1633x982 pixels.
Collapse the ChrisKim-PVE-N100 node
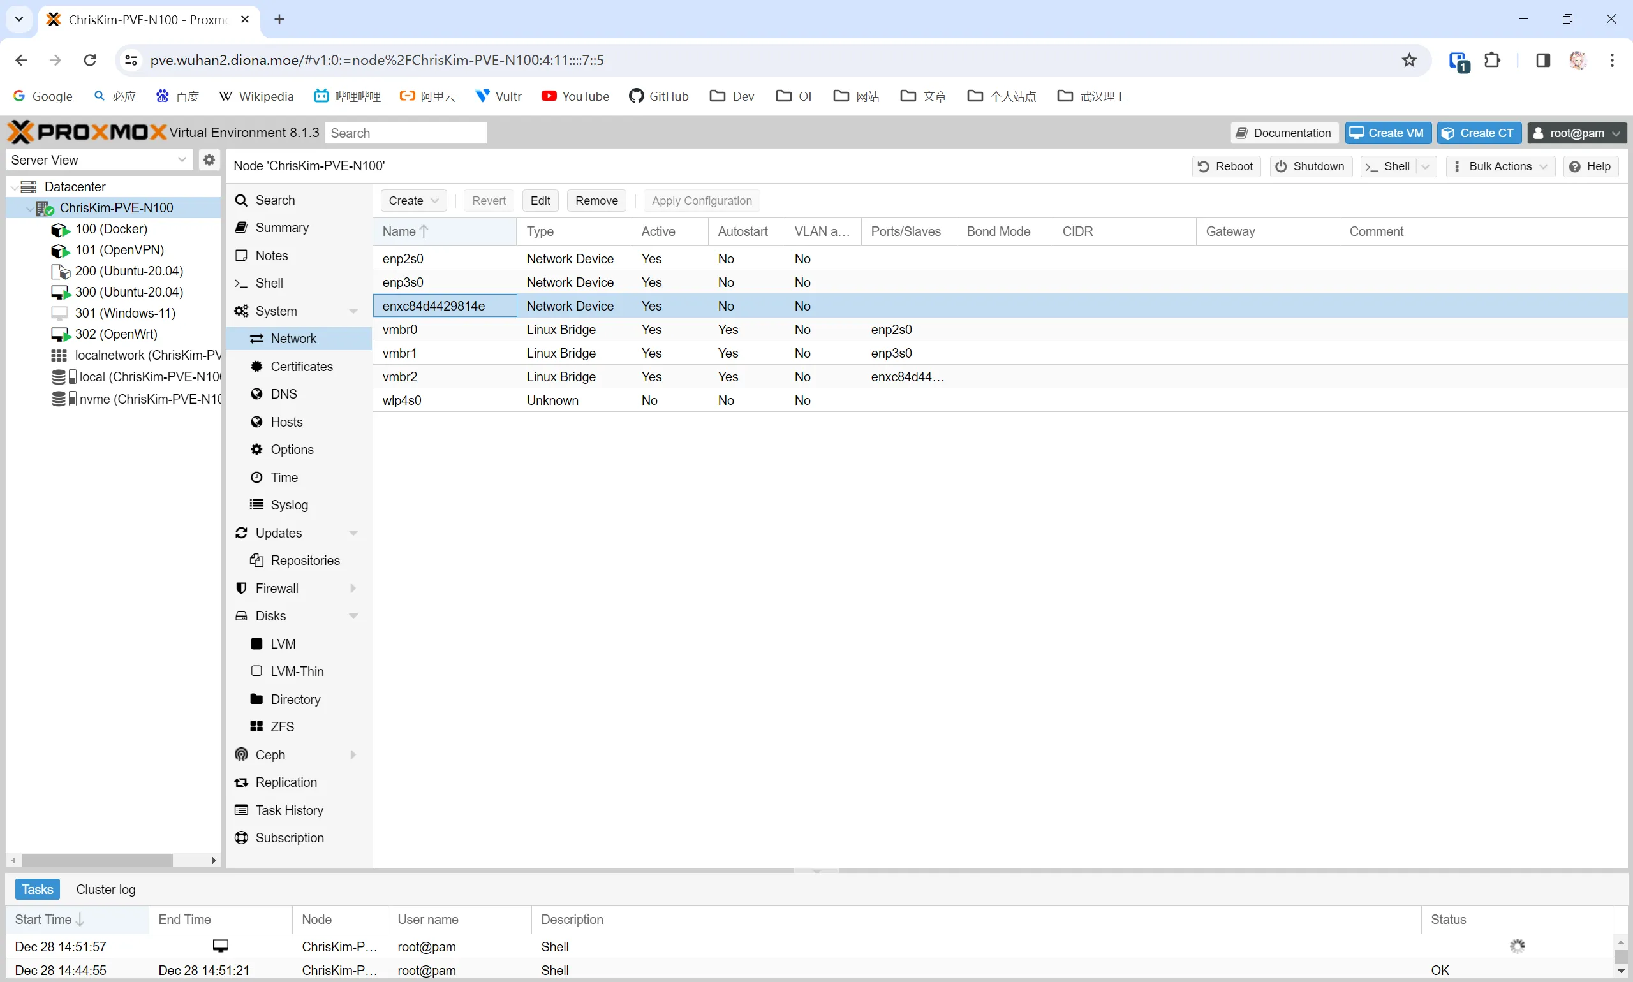click(x=29, y=208)
